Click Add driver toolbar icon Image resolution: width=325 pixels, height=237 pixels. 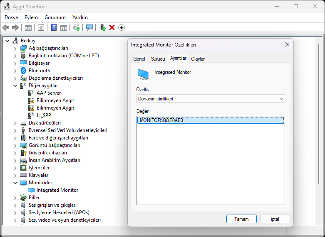(103, 27)
